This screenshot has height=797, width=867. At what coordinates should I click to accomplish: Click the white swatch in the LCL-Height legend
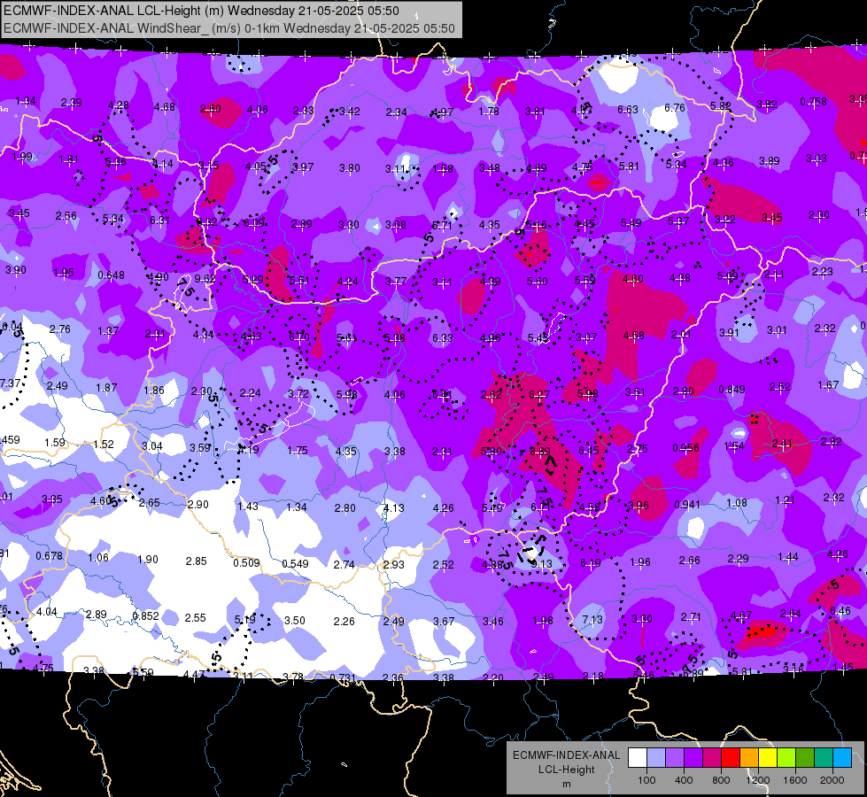638,758
